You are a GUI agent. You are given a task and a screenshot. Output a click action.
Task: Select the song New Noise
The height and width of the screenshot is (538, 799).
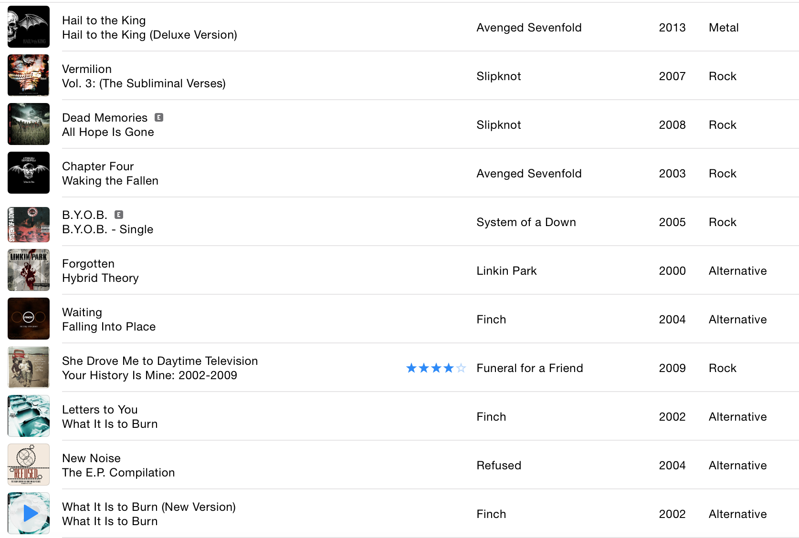pyautogui.click(x=91, y=458)
